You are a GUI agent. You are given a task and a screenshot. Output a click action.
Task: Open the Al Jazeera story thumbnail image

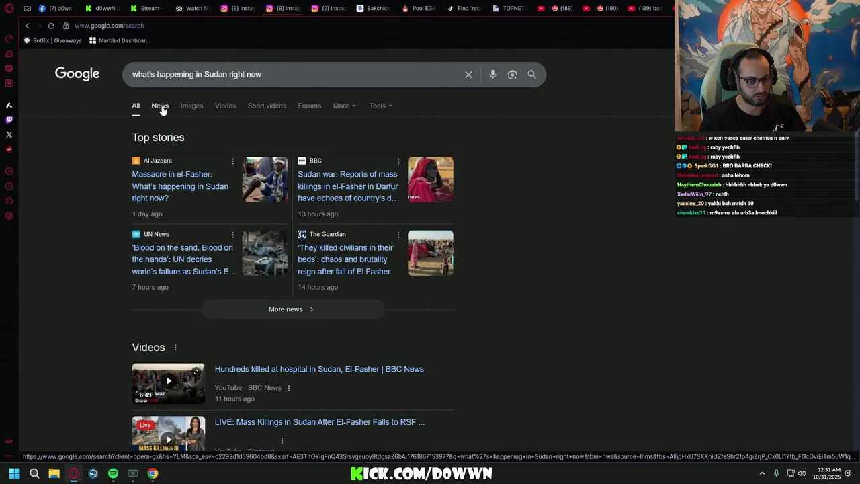265,179
